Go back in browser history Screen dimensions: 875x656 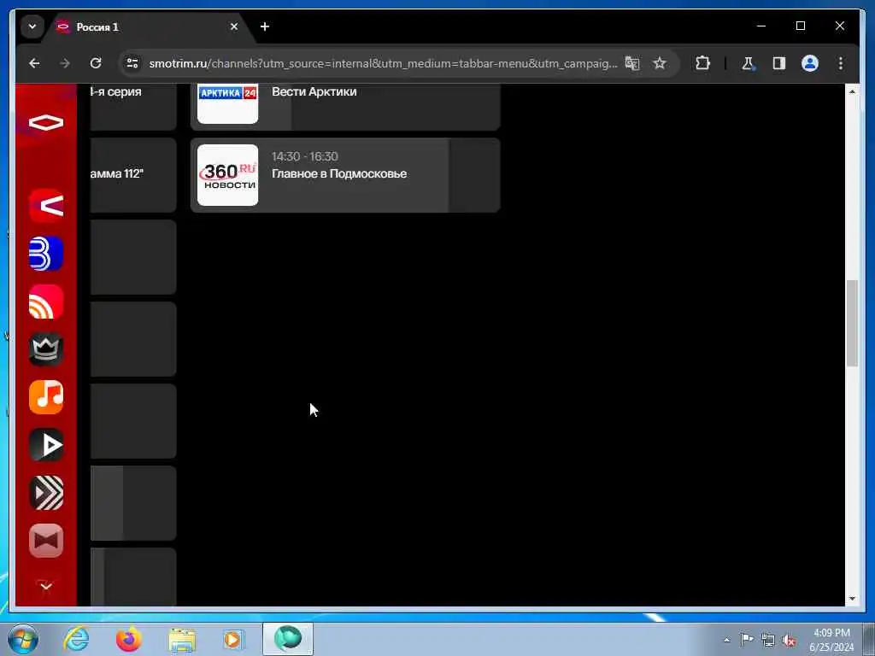click(x=34, y=63)
